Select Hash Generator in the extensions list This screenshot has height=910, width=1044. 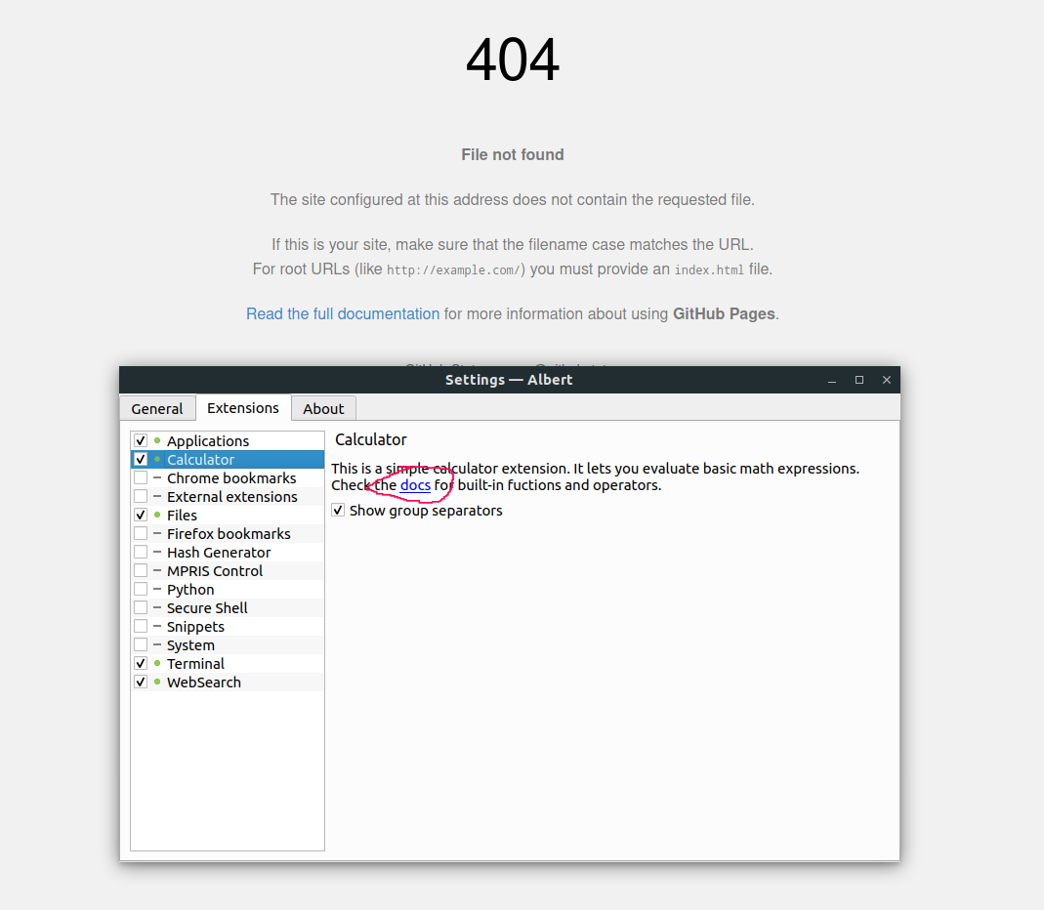click(216, 552)
